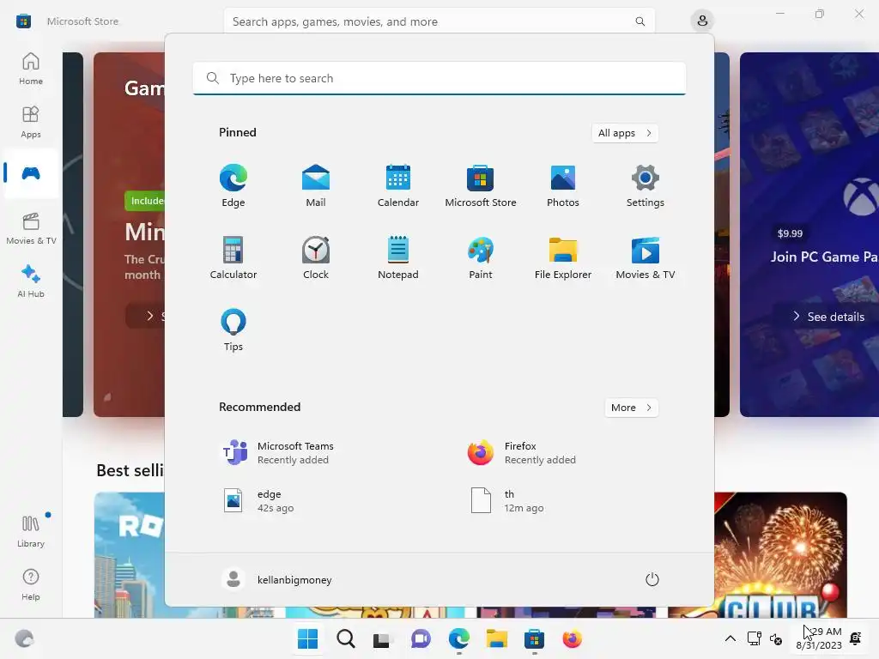
Task: Open File Explorer pinned app
Action: tap(563, 257)
